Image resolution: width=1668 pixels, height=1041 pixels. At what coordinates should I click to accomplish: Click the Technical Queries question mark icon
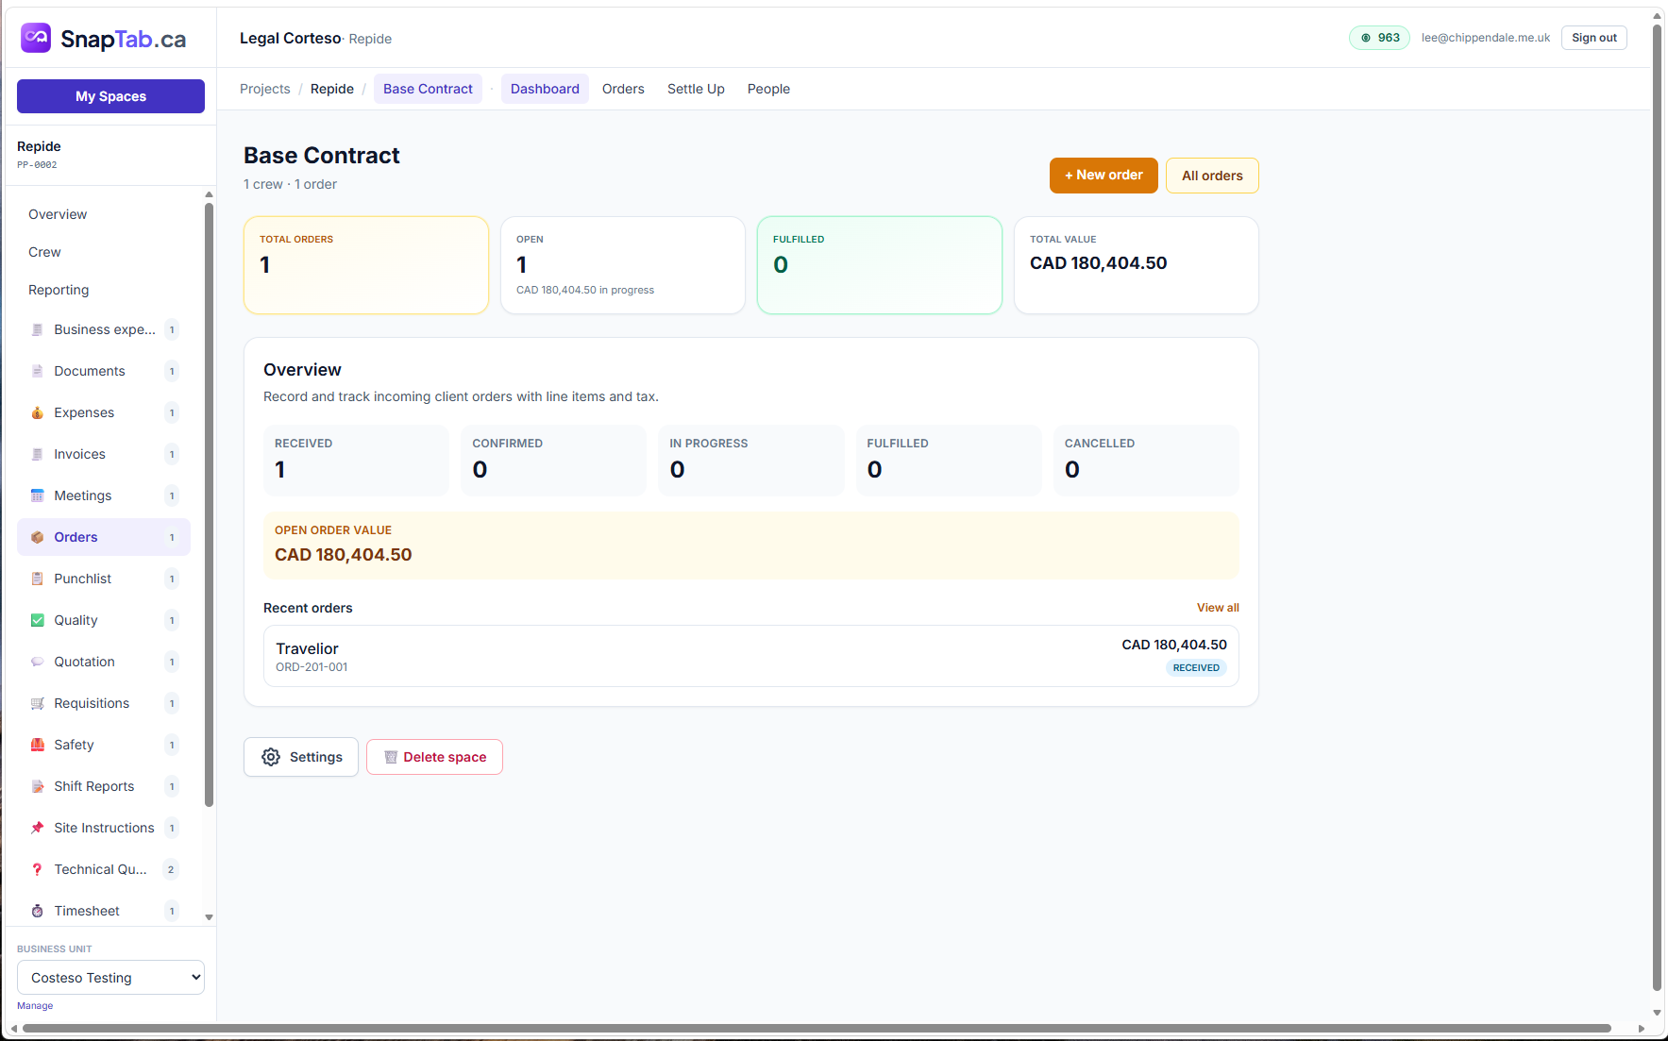38,869
